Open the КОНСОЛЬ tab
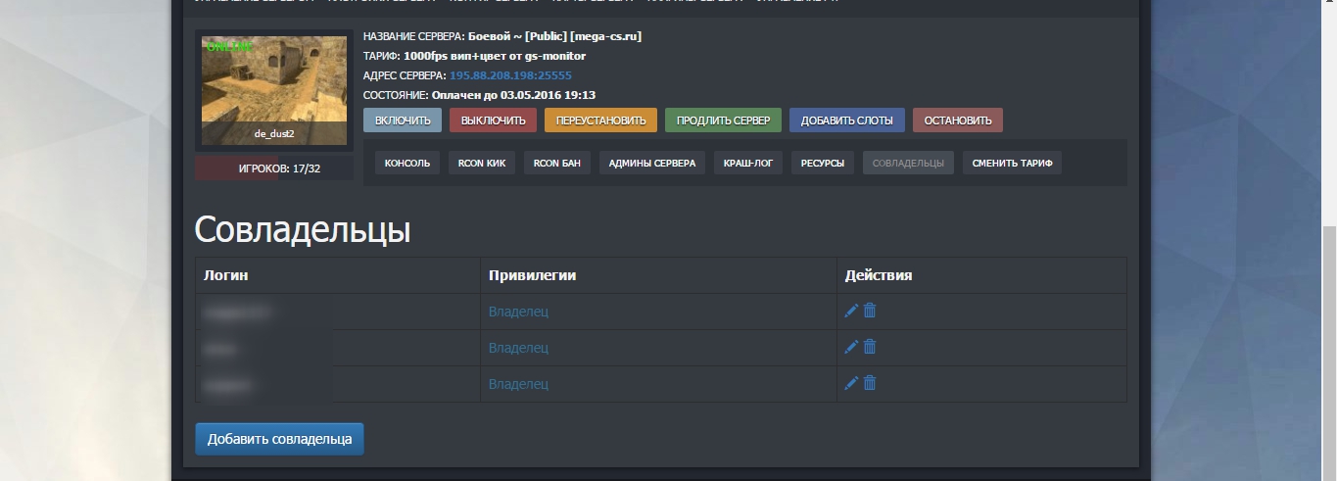The image size is (1337, 481). click(407, 163)
